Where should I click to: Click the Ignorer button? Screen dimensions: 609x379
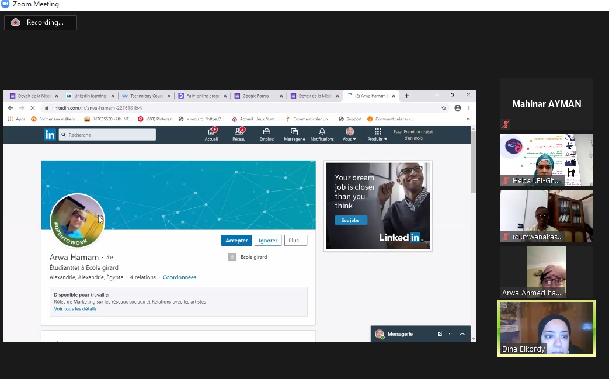point(268,241)
